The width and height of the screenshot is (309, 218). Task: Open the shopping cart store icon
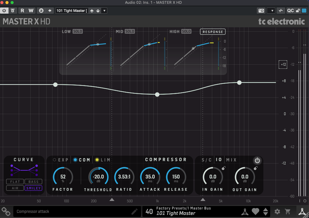tap(288, 212)
